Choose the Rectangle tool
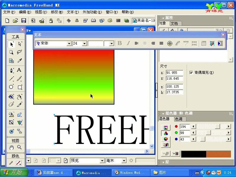 [20, 87]
